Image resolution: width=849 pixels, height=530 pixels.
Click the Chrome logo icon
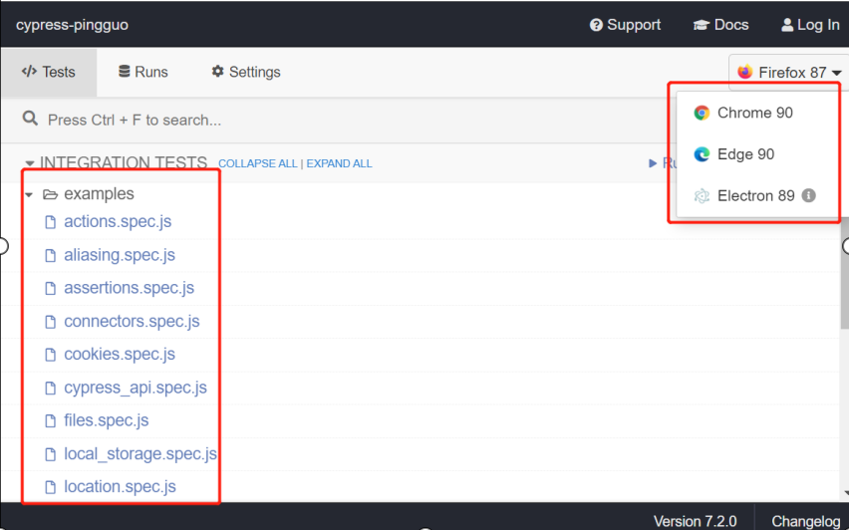click(x=702, y=113)
